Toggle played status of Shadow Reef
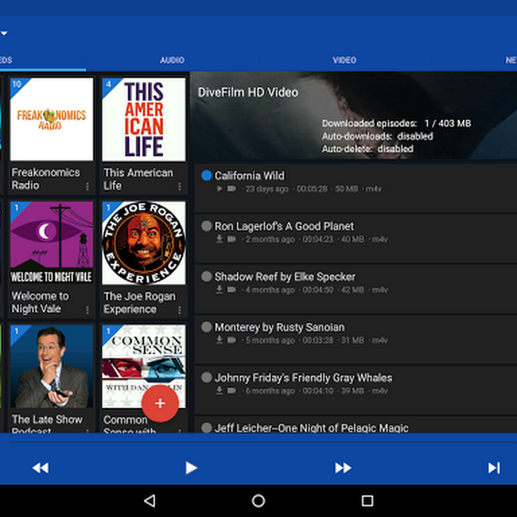This screenshot has height=517, width=517. (x=206, y=276)
